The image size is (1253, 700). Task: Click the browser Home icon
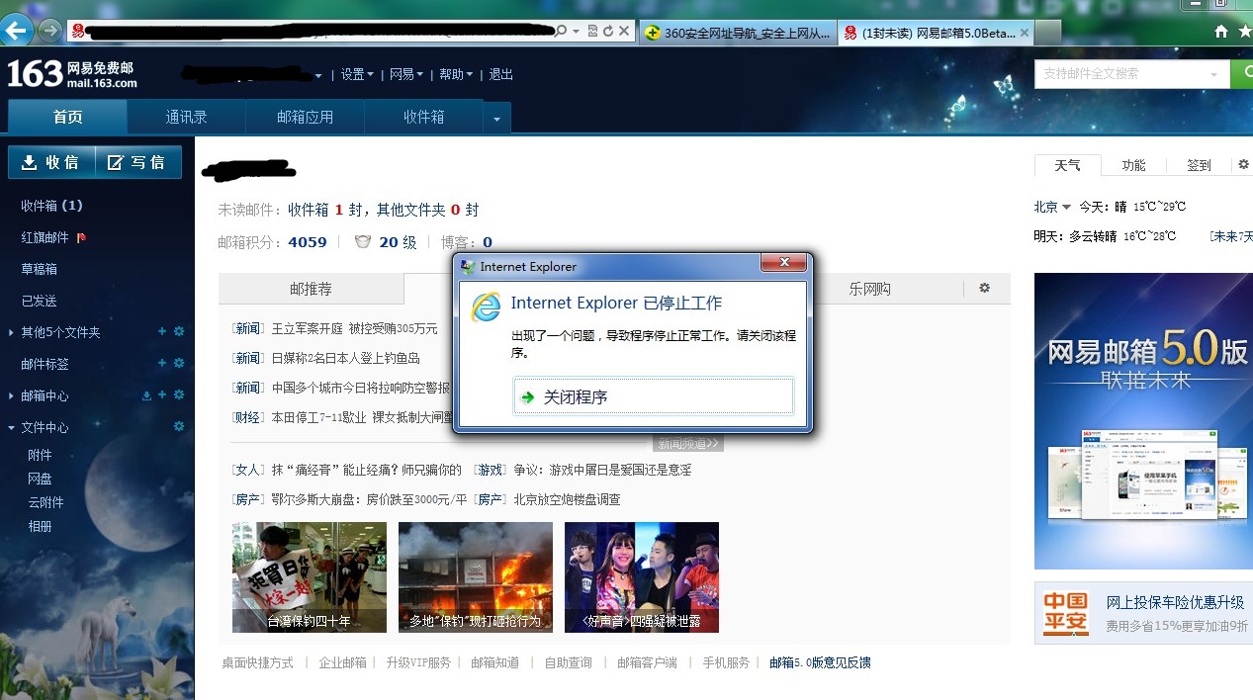pyautogui.click(x=1222, y=32)
